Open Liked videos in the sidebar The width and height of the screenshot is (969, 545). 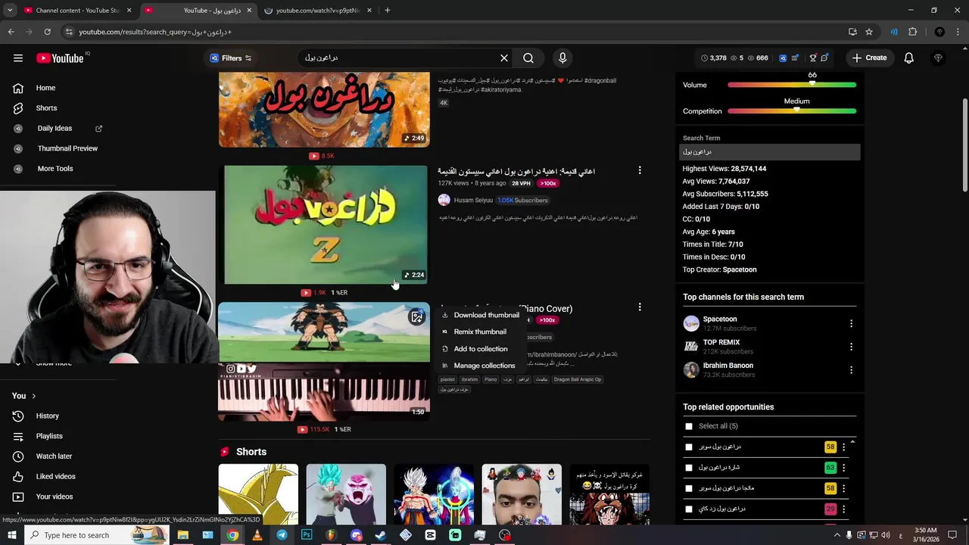click(x=55, y=477)
